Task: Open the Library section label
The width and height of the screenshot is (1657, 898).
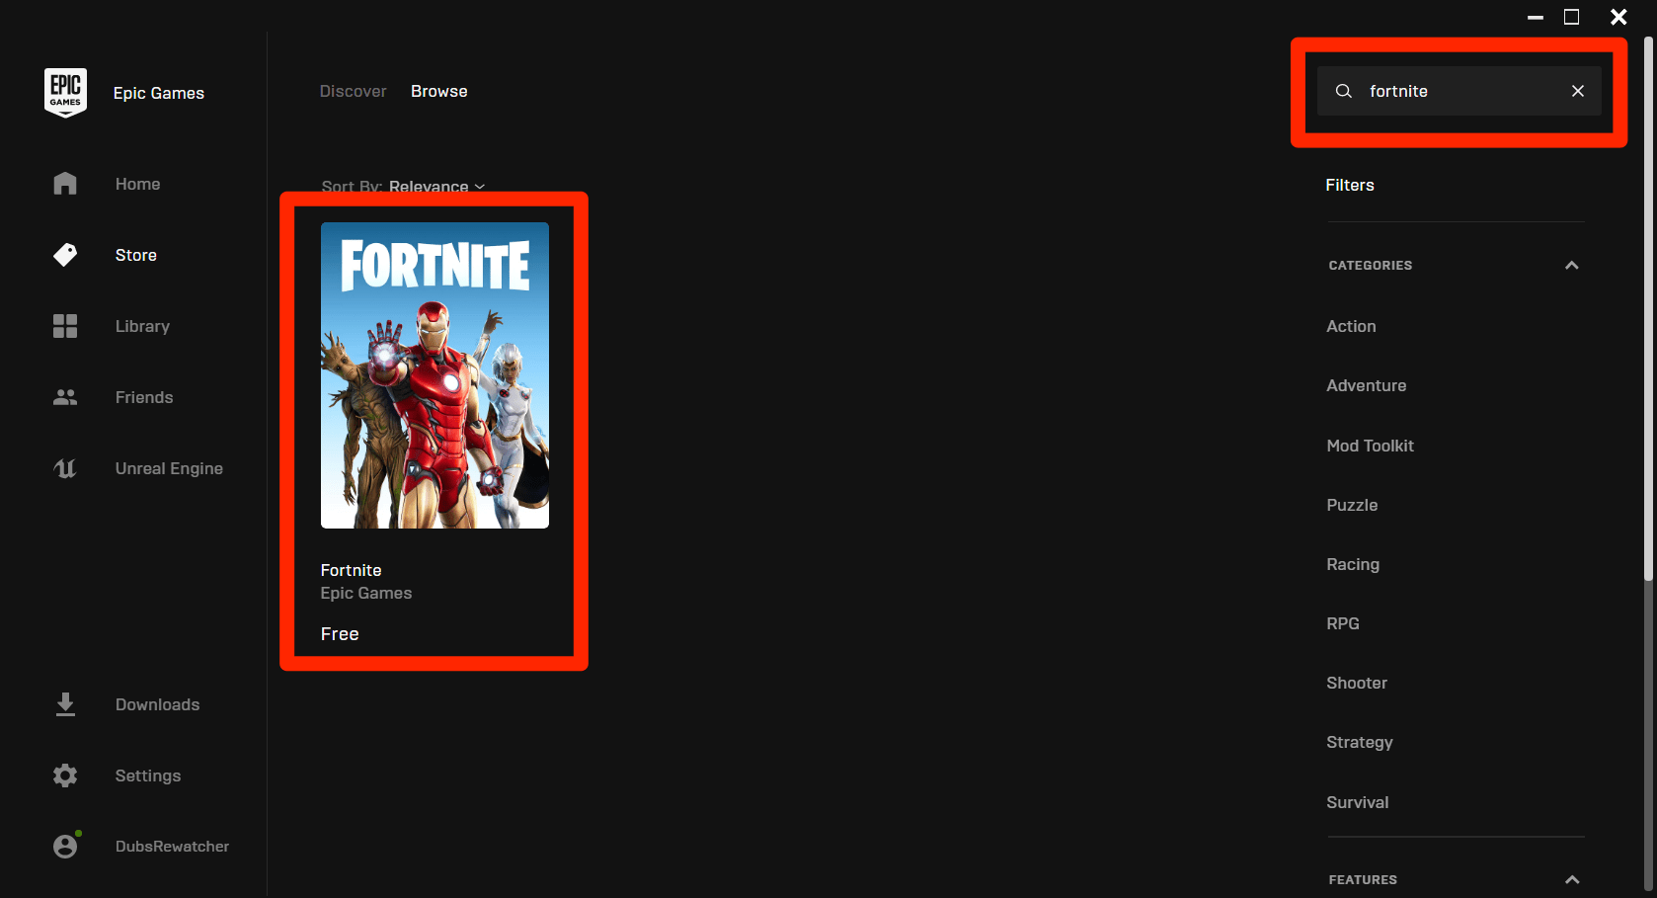Action: click(142, 326)
